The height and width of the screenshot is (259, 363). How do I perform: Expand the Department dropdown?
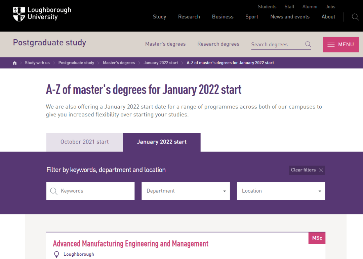(x=186, y=191)
